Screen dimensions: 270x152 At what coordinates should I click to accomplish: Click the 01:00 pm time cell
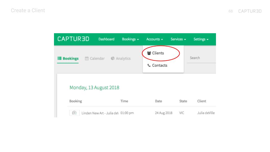(x=127, y=113)
